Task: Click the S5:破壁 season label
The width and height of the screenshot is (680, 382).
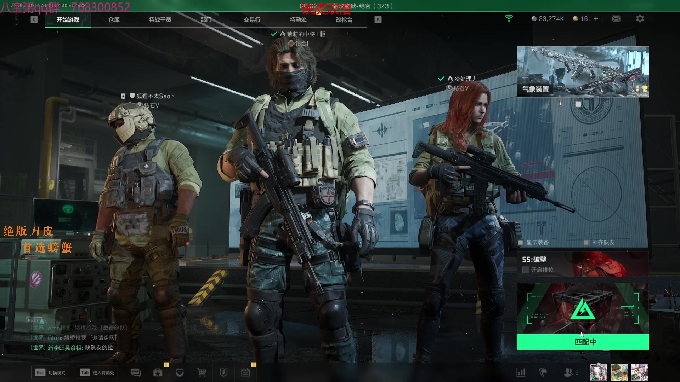Action: (x=534, y=260)
